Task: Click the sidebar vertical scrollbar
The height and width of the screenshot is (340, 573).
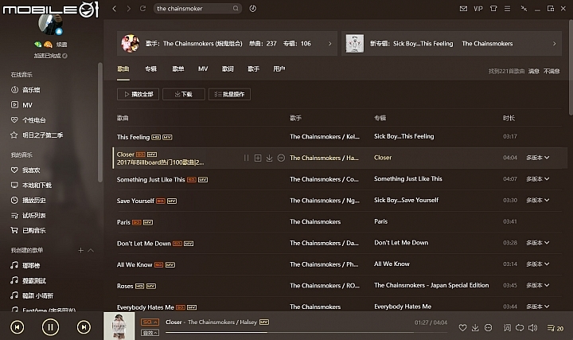Action: (99, 123)
